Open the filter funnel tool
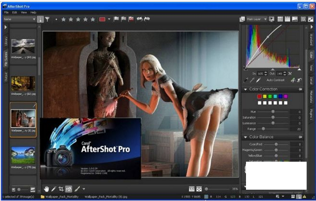 pyautogui.click(x=47, y=19)
